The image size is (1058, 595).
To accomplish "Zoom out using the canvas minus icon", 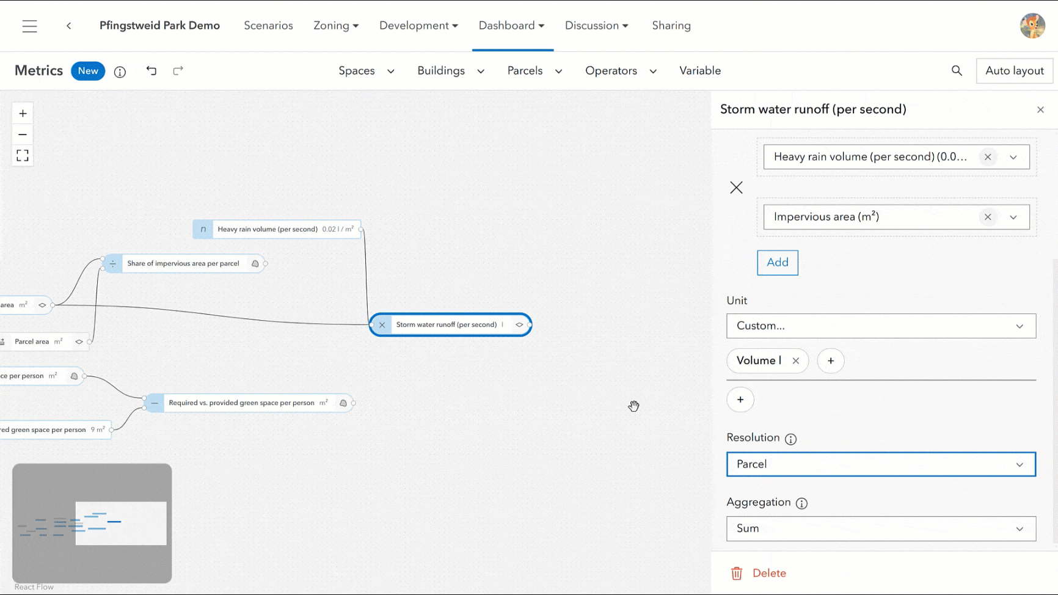I will 23,134.
